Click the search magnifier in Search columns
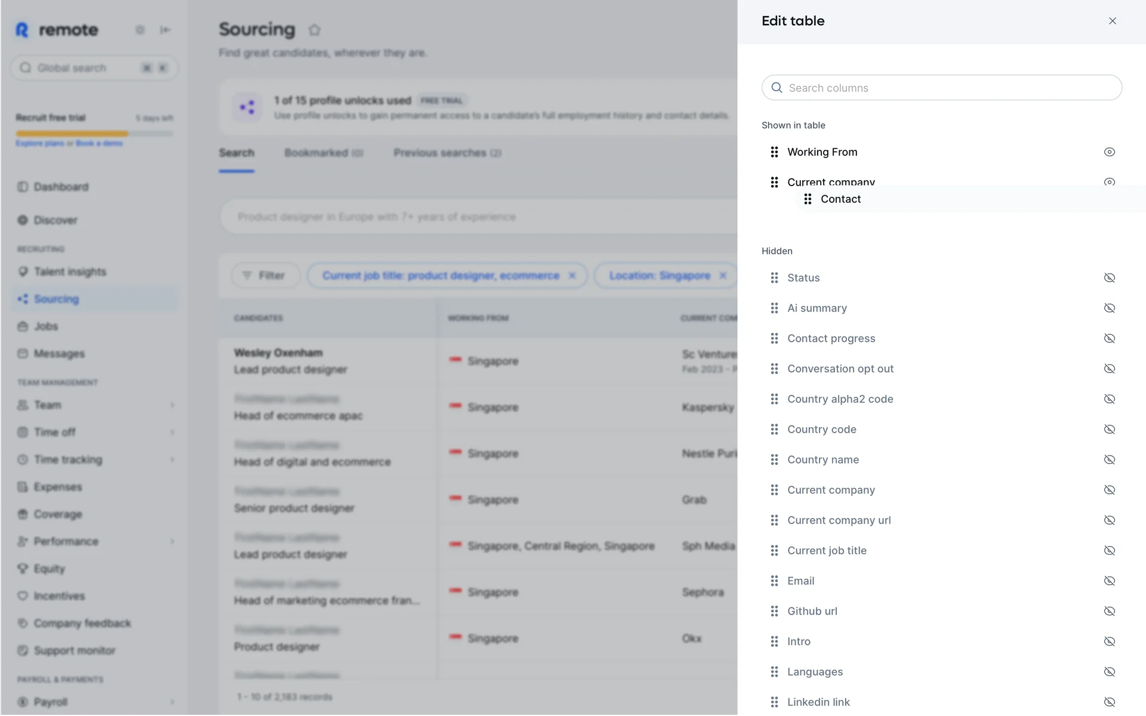Viewport: 1146px width, 716px height. (777, 88)
